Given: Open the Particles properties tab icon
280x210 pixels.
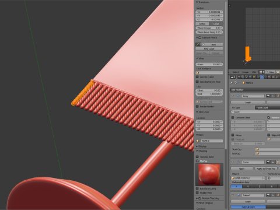Looking at the screenshot, I should (x=277, y=77).
